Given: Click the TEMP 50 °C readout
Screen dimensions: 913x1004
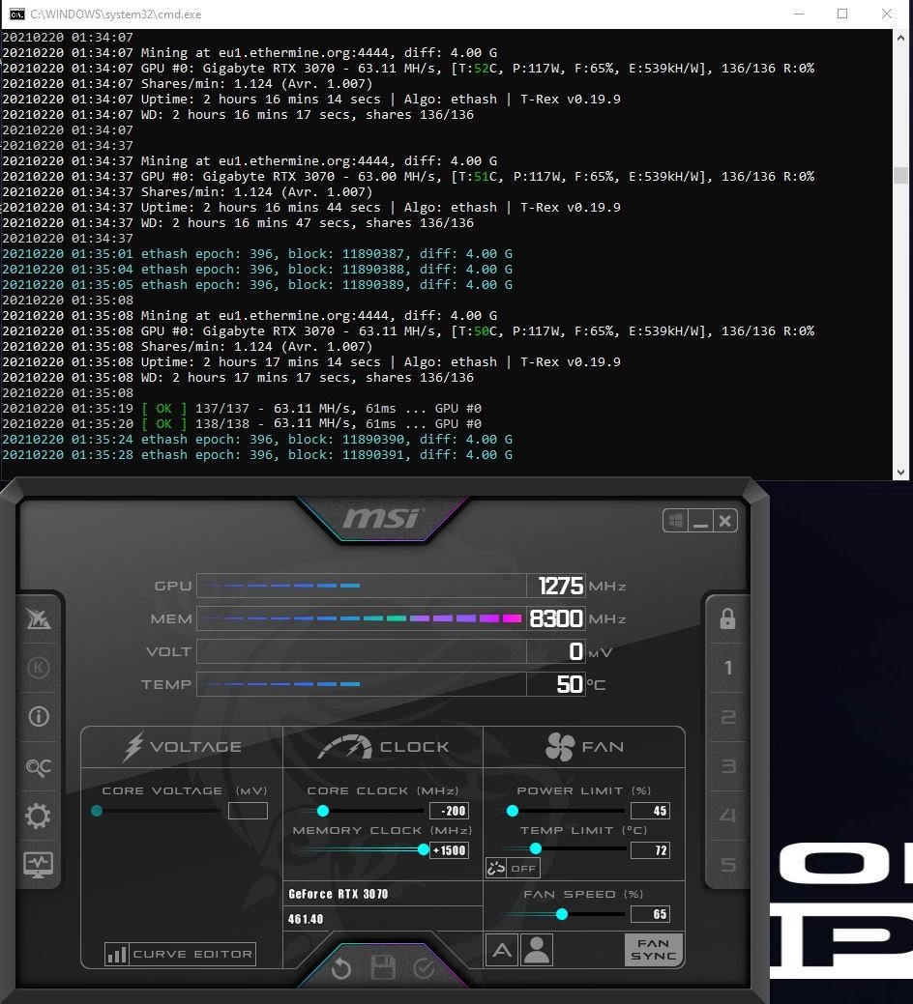Looking at the screenshot, I should [x=555, y=684].
